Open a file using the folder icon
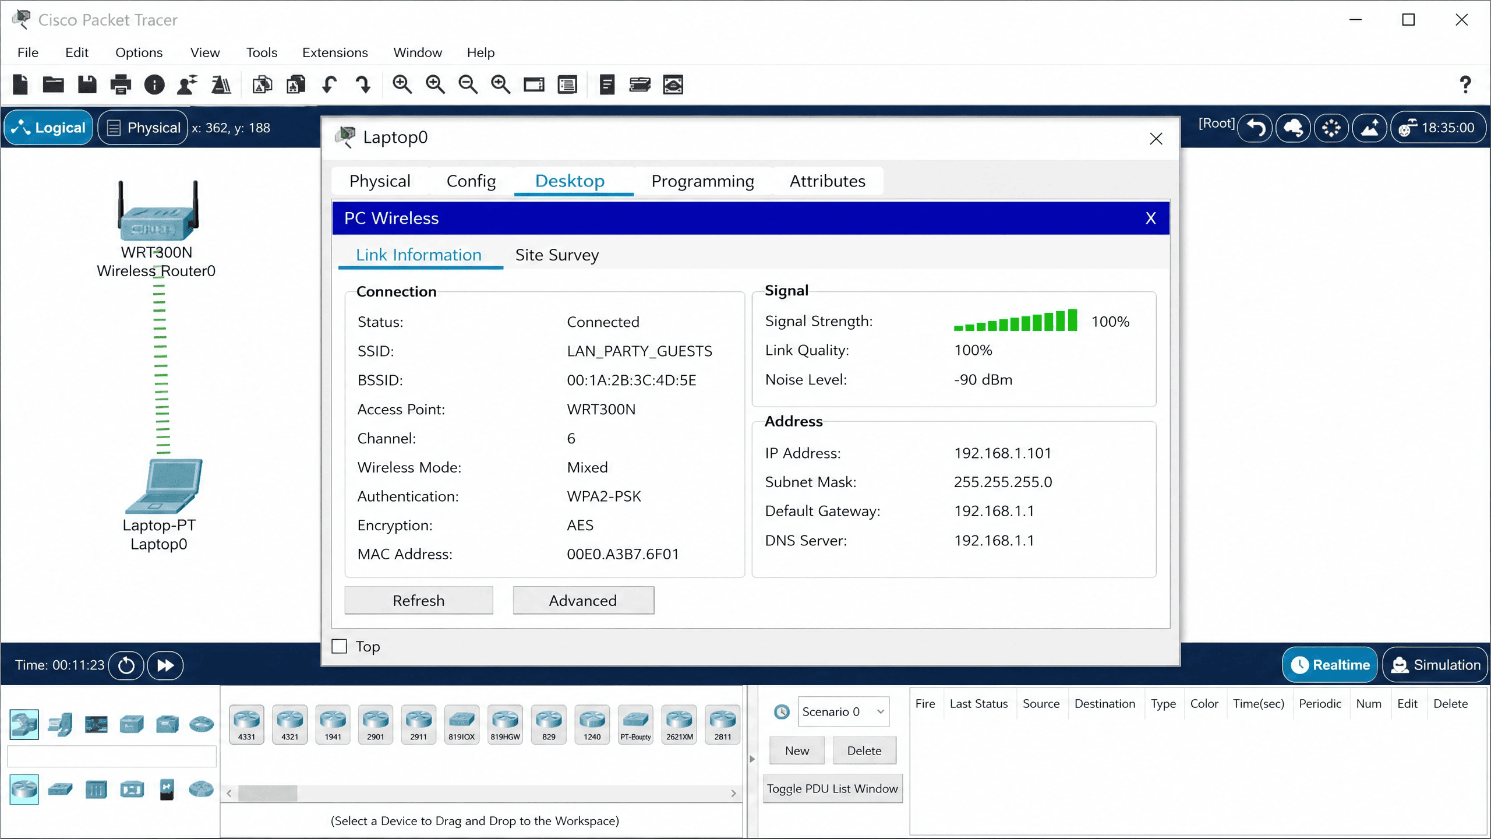1491x839 pixels. tap(53, 85)
